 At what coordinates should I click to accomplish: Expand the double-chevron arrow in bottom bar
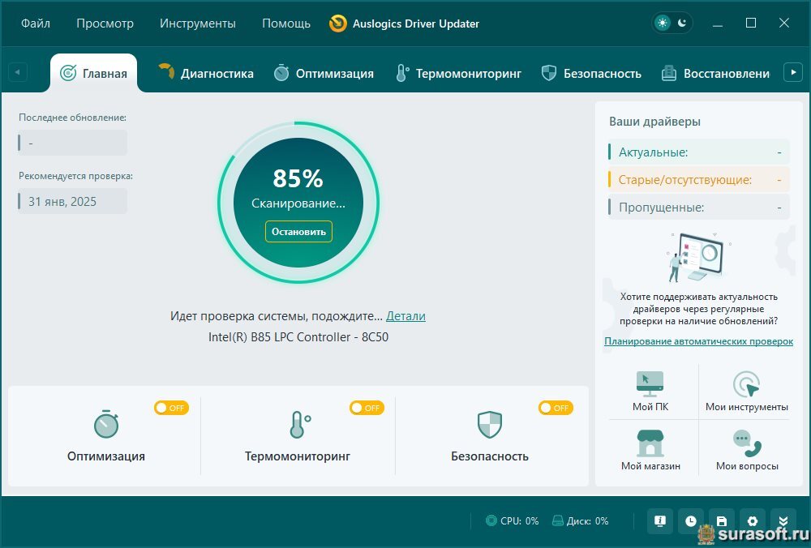(783, 520)
